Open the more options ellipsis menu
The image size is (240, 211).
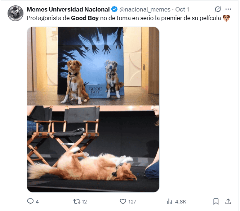coord(228,9)
